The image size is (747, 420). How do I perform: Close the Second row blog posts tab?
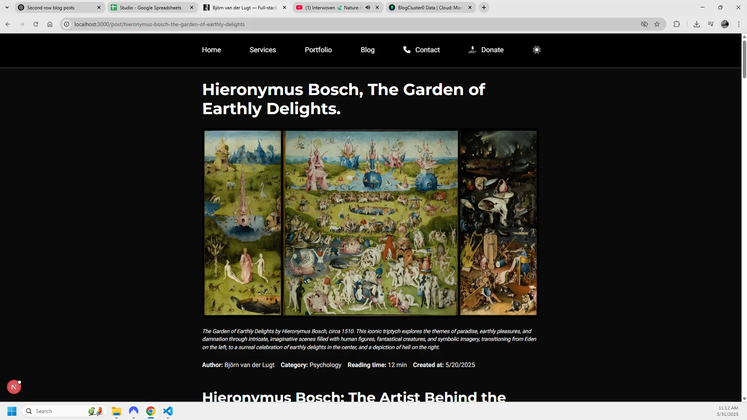point(99,7)
